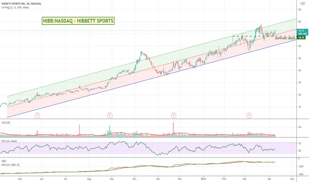
Task: Click the Aug date axis label
Action: pos(89,179)
